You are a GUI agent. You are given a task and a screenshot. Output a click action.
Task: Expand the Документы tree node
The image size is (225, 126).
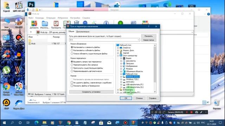click(x=121, y=61)
